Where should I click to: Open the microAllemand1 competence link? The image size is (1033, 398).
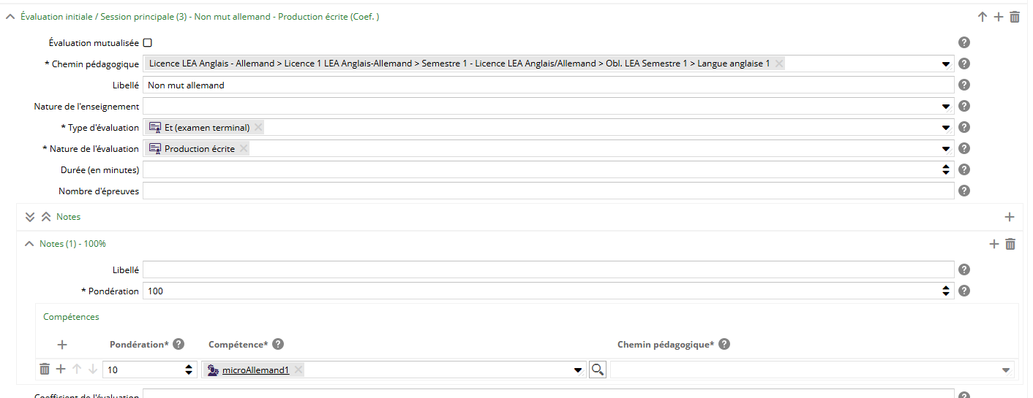point(255,370)
